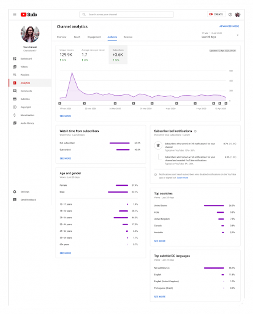
Task: Click the large channel profile picture
Action: [x=30, y=34]
